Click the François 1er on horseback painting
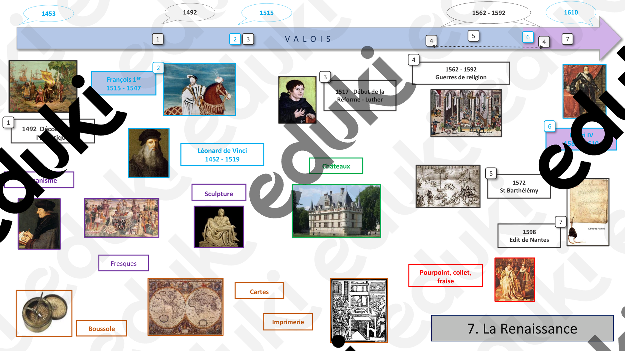This screenshot has width=625, height=351. [x=199, y=90]
